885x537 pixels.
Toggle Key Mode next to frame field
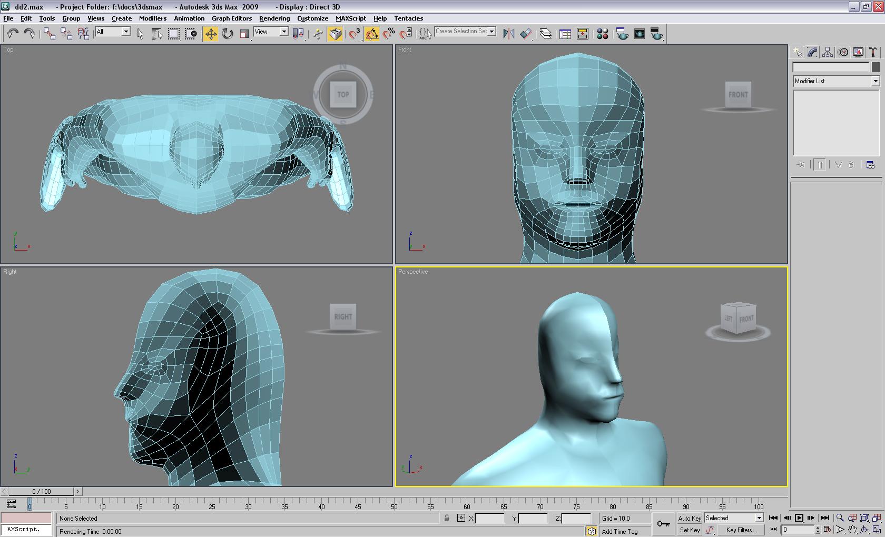[x=773, y=530]
